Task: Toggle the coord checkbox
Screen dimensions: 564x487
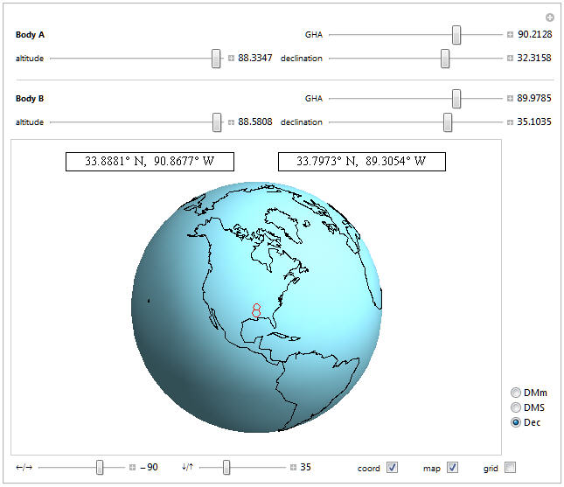Action: pyautogui.click(x=392, y=468)
